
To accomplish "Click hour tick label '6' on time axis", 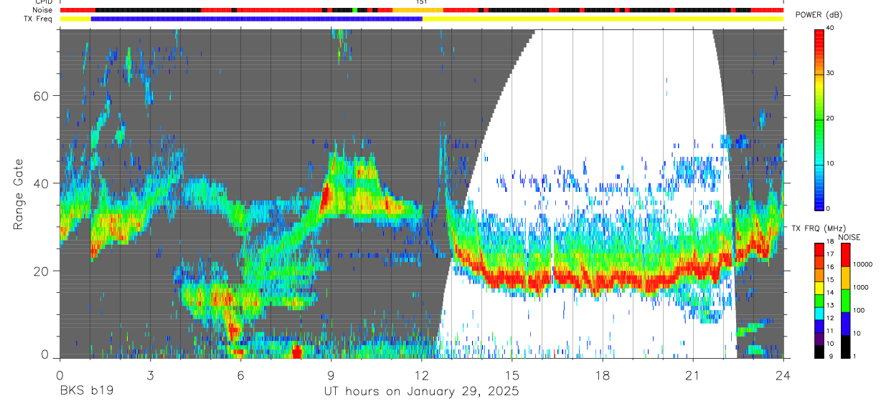I will point(240,375).
